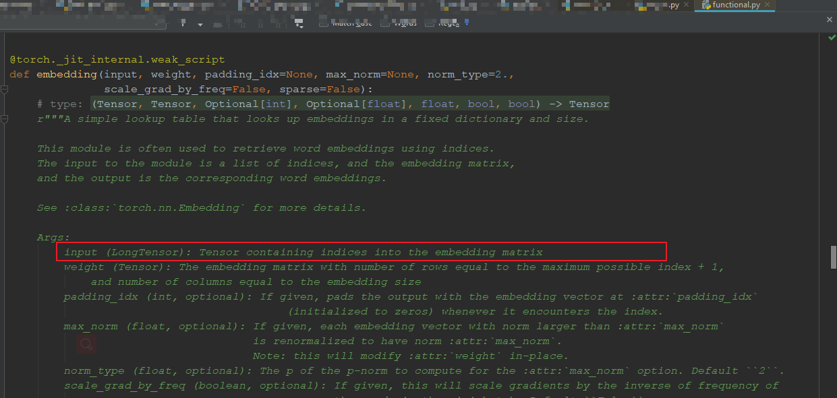Image resolution: width=837 pixels, height=398 pixels.
Task: Click the 'scale_grad_by_freq (boolean, optional)' line
Action: point(421,386)
